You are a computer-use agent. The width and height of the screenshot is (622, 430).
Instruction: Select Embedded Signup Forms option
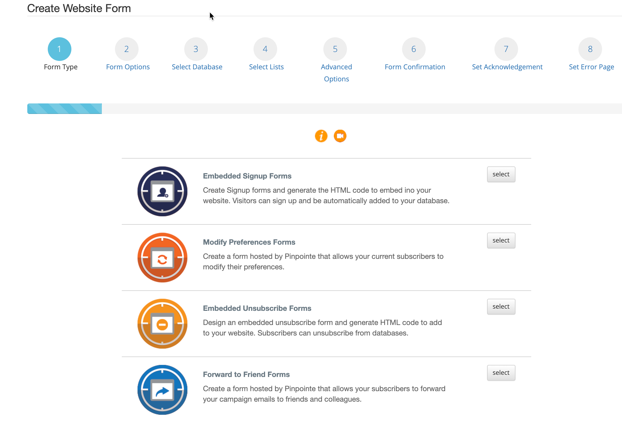[500, 174]
